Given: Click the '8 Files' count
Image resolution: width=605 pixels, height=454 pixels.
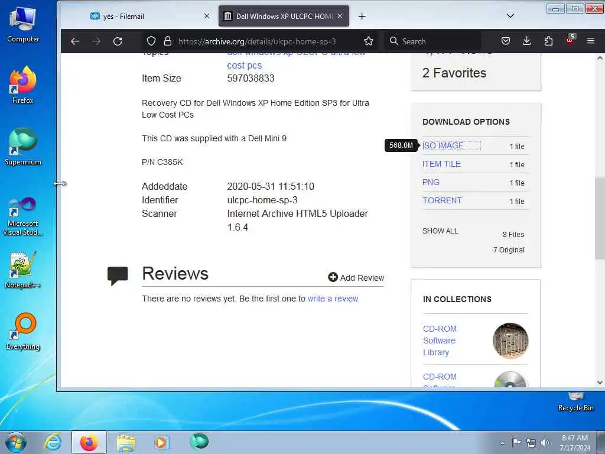Looking at the screenshot, I should point(513,234).
